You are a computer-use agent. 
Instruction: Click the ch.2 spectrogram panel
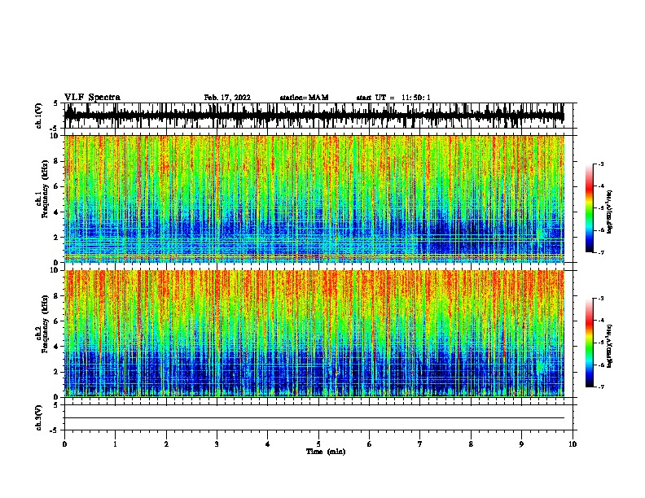tap(314, 334)
